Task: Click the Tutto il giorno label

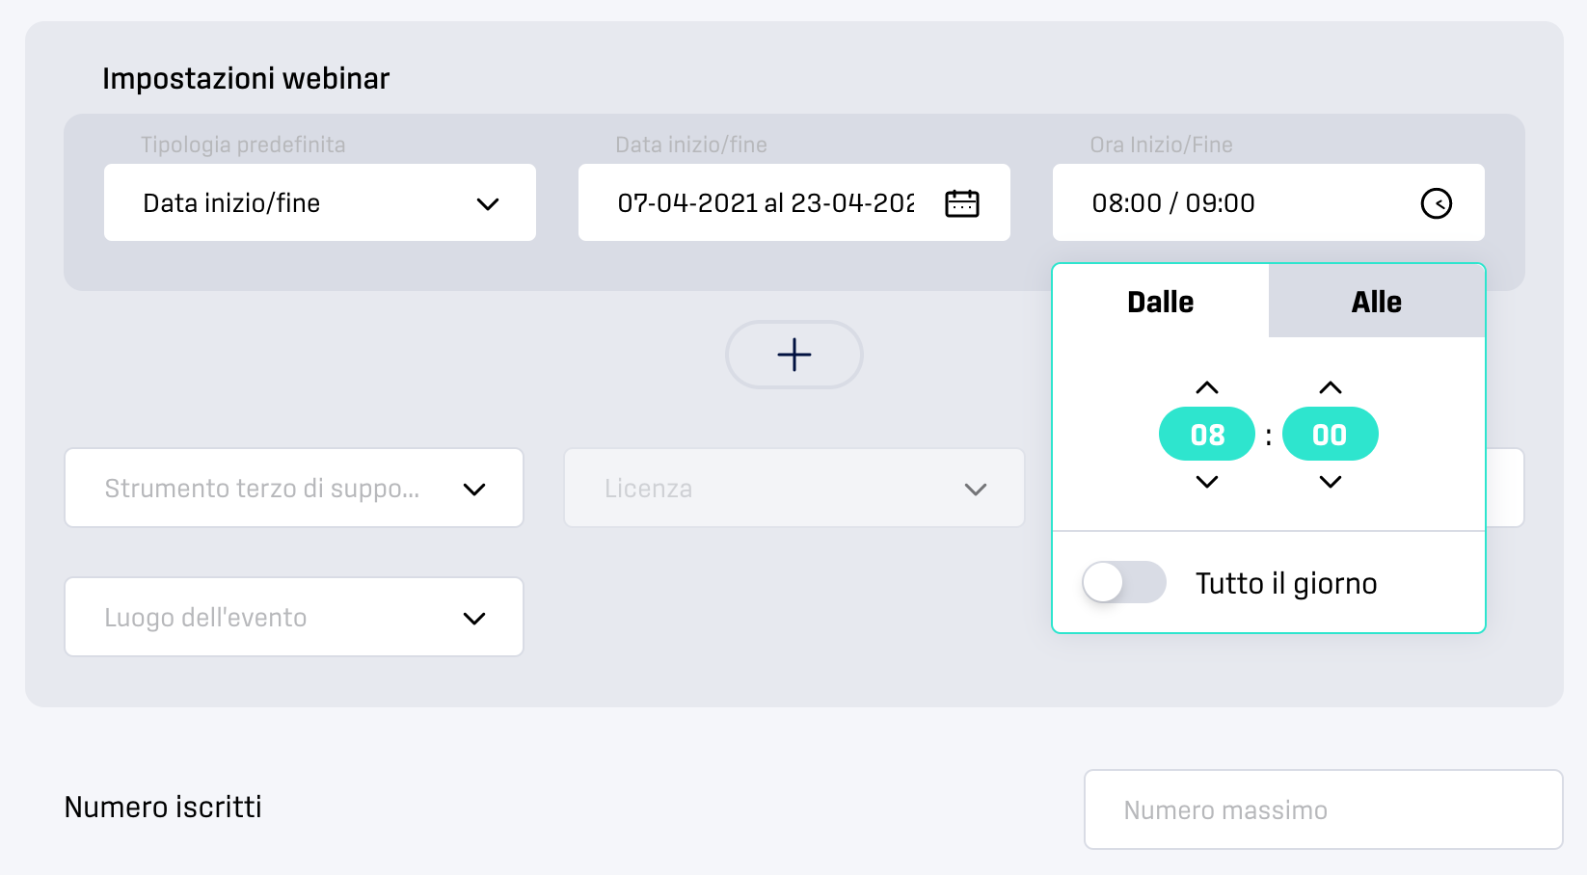Action: point(1286,583)
